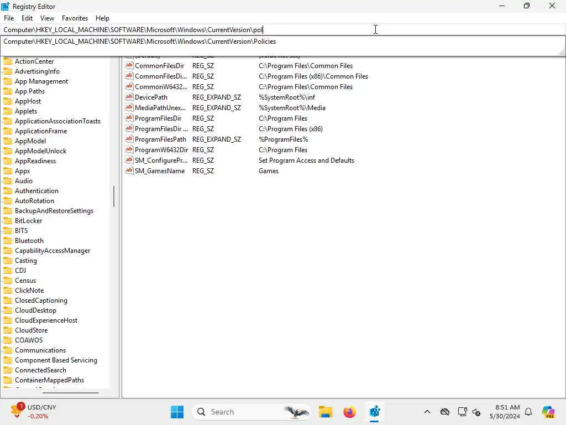The image size is (566, 425).
Task: Select the BITS key
Action: click(22, 231)
